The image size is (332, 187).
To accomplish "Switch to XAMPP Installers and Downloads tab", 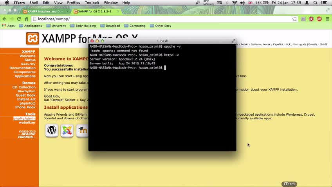I will coord(45,11).
